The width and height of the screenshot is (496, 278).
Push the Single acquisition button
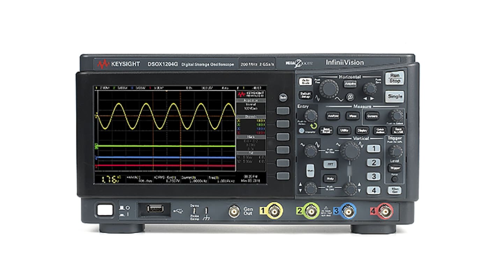(x=395, y=96)
